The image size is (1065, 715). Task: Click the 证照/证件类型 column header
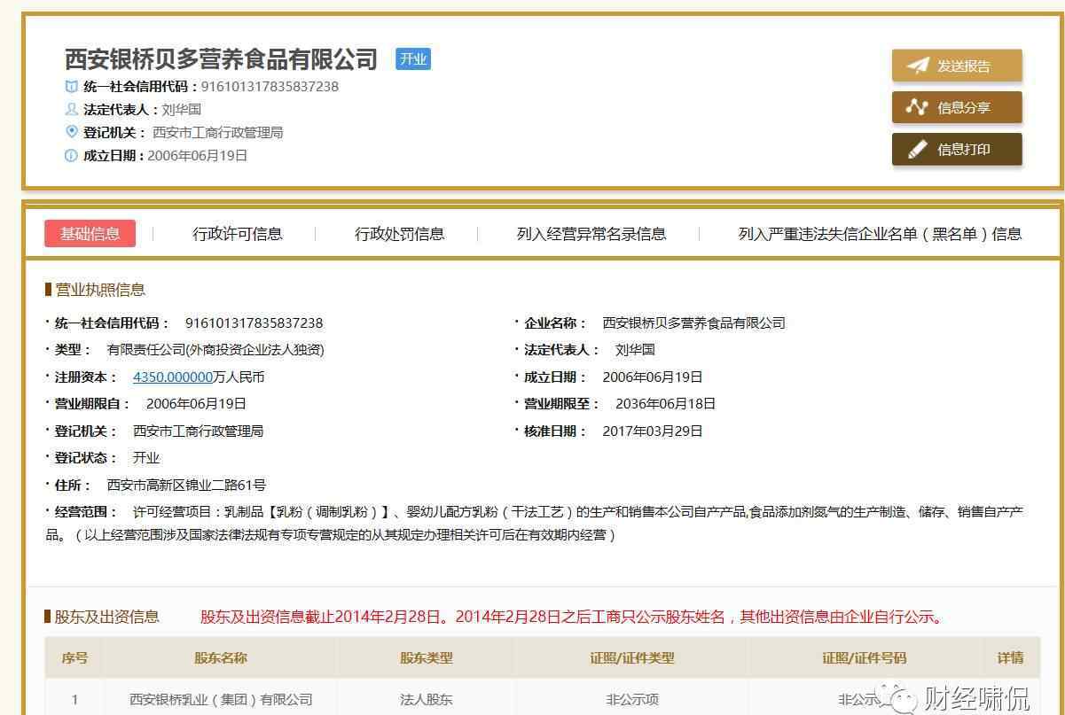click(632, 658)
